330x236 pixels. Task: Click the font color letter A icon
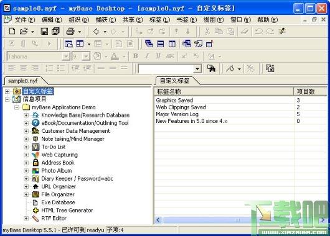tap(115, 56)
